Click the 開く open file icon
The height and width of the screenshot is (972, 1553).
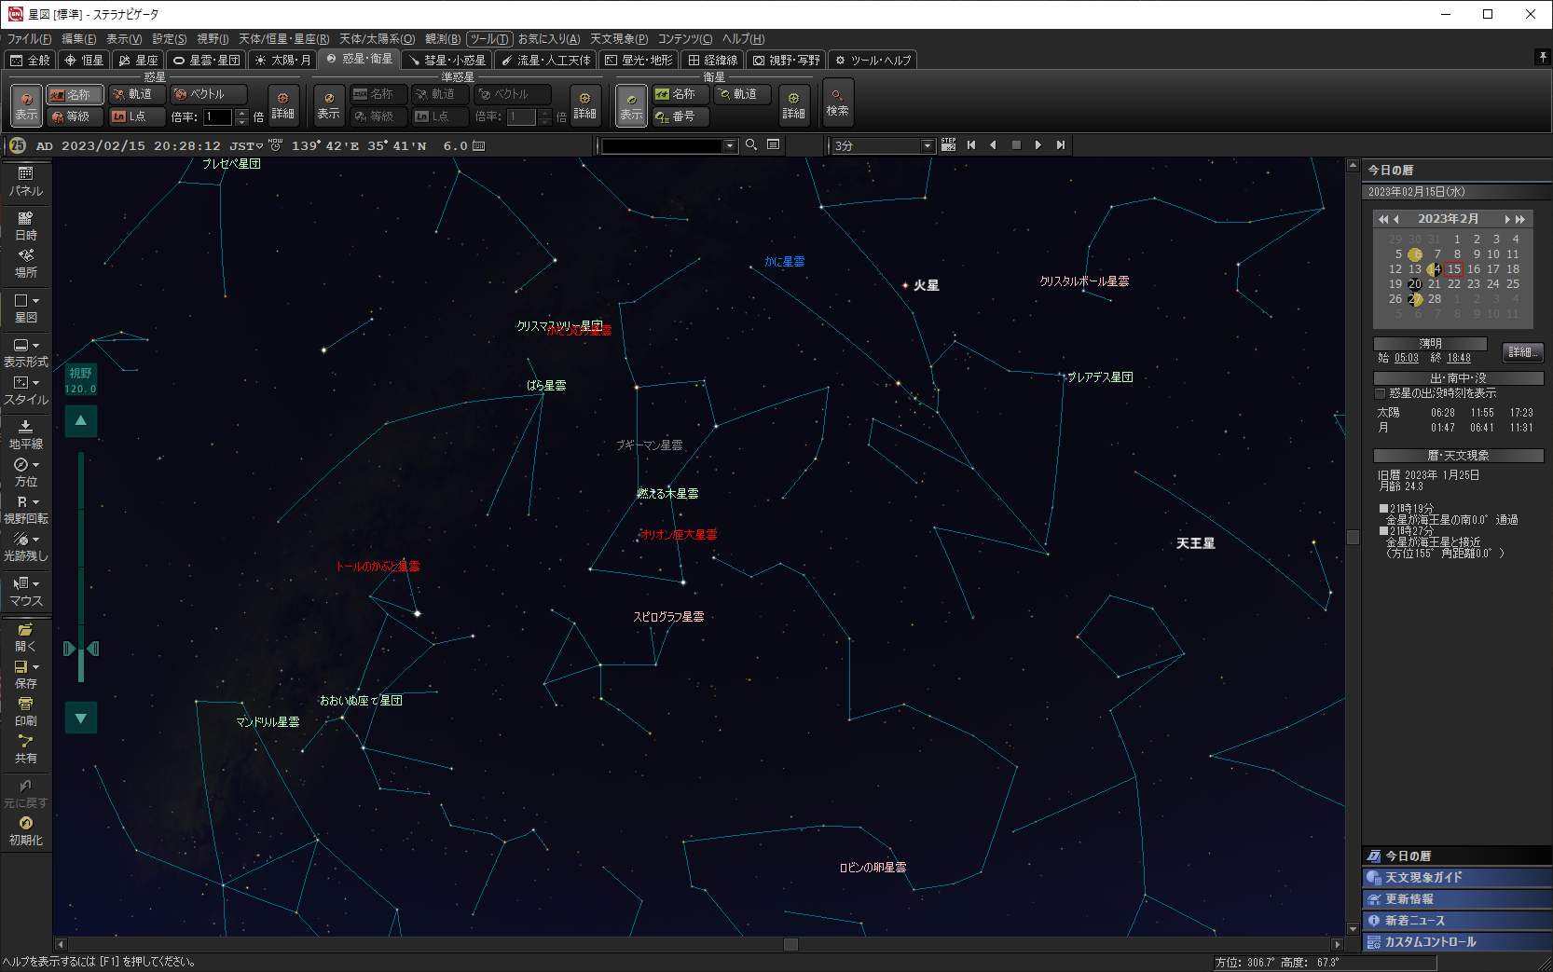pyautogui.click(x=25, y=637)
